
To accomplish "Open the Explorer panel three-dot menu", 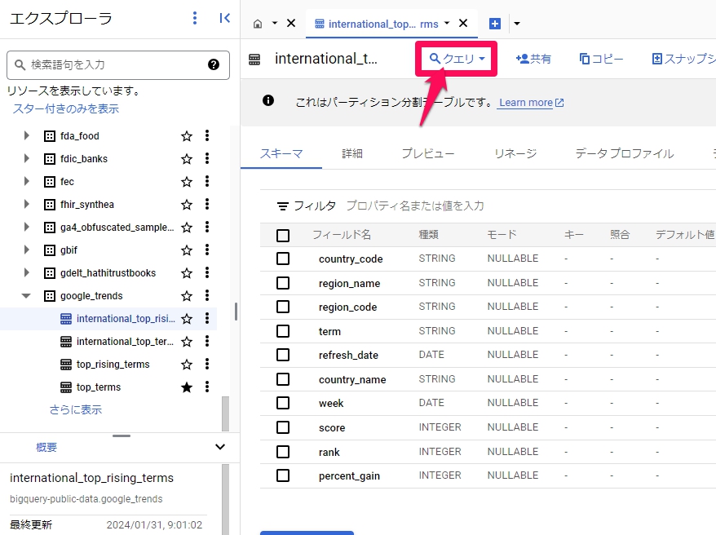I will pyautogui.click(x=195, y=18).
